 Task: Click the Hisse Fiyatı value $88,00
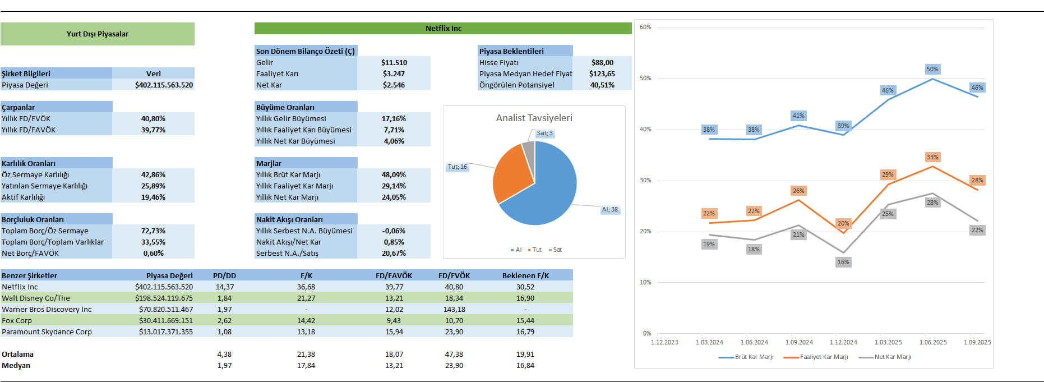pos(602,62)
